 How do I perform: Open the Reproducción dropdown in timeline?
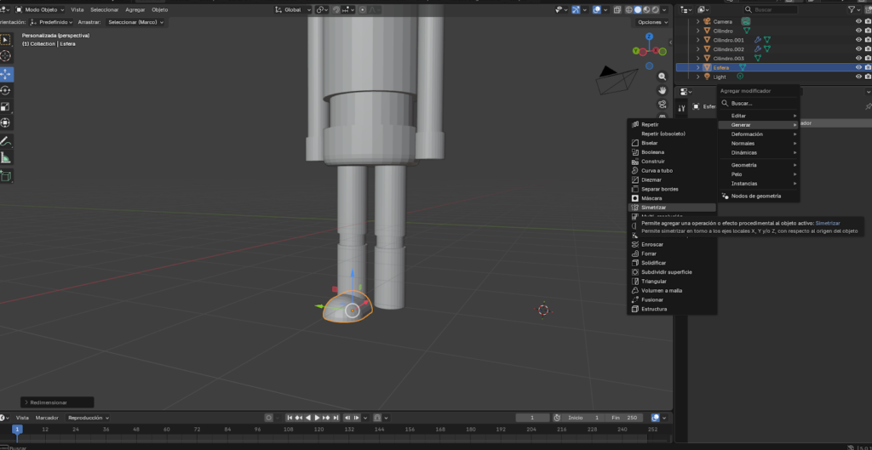(x=88, y=418)
